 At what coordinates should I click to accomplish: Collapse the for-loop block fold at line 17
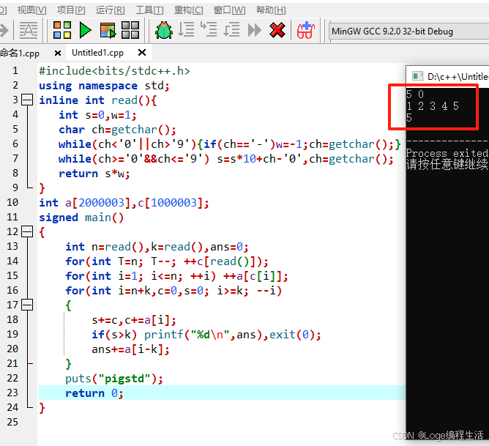click(x=27, y=305)
